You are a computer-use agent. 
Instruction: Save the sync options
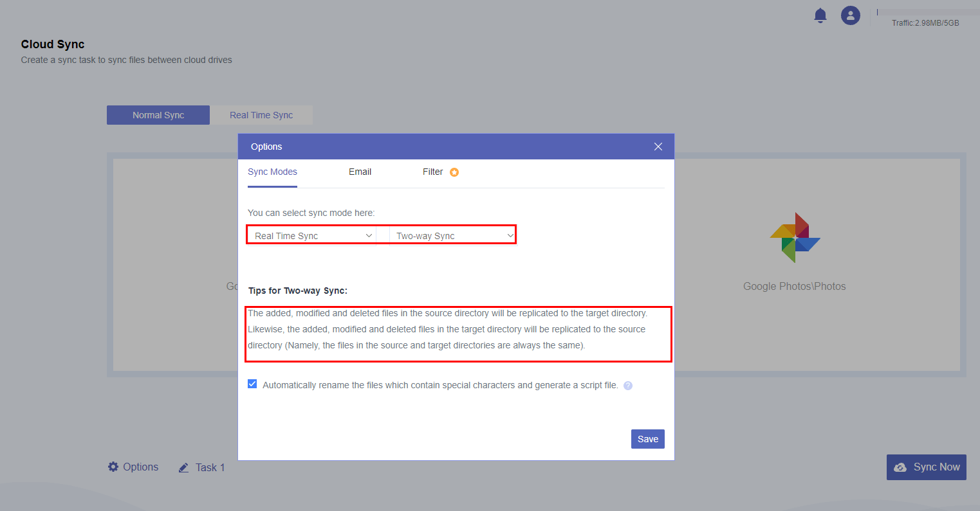(648, 439)
